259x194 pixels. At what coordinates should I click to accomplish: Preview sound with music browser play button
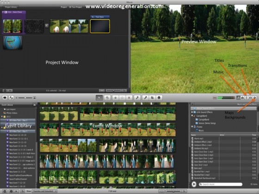194,184
